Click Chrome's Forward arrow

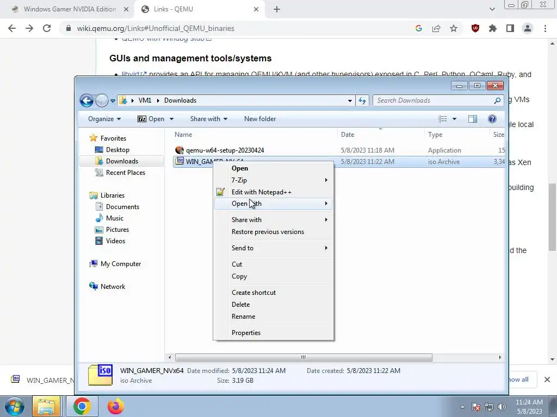[29, 28]
